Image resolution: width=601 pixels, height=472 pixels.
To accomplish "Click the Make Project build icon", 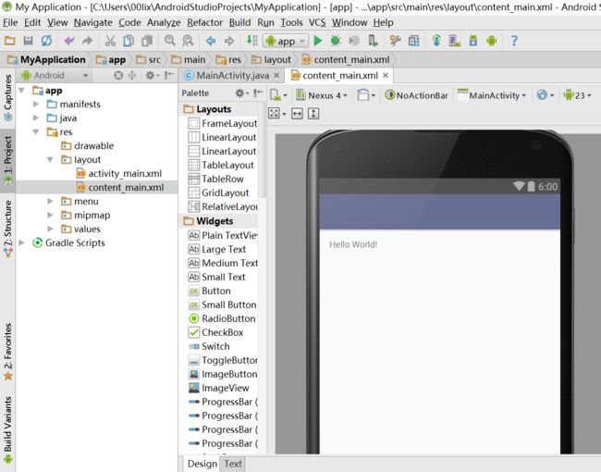I will [251, 41].
